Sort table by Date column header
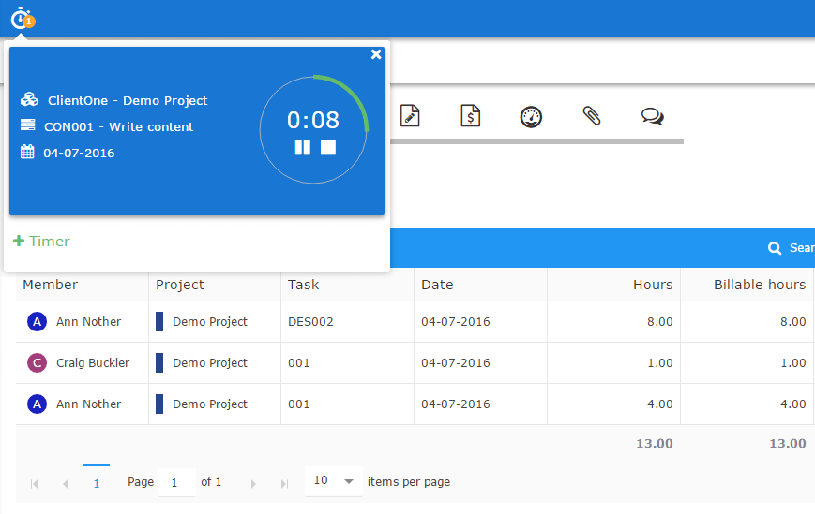This screenshot has height=514, width=815. [x=437, y=285]
